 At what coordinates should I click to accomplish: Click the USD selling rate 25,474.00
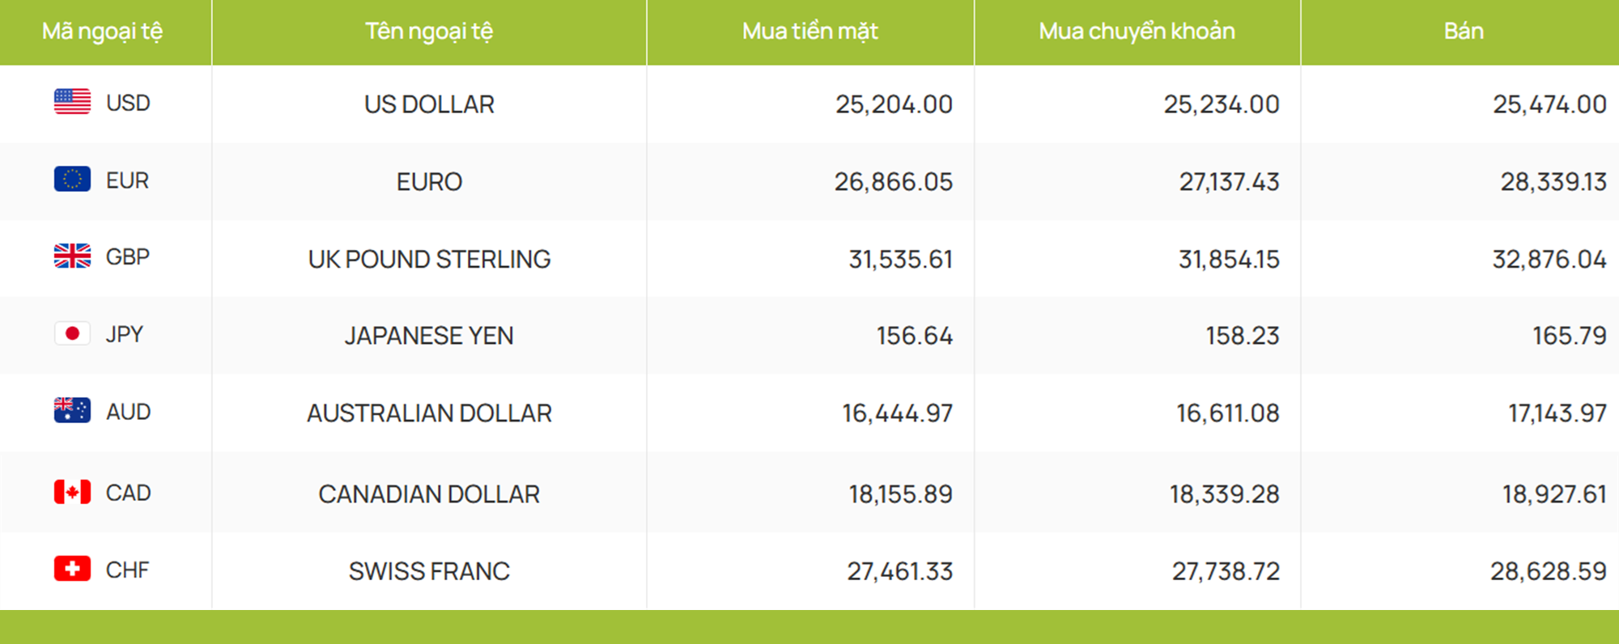pyautogui.click(x=1549, y=104)
